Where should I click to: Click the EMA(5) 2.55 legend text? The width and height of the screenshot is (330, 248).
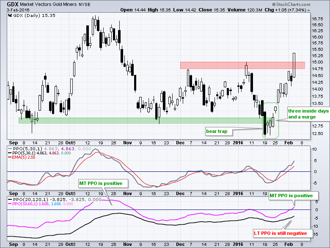pyautogui.click(x=24, y=157)
